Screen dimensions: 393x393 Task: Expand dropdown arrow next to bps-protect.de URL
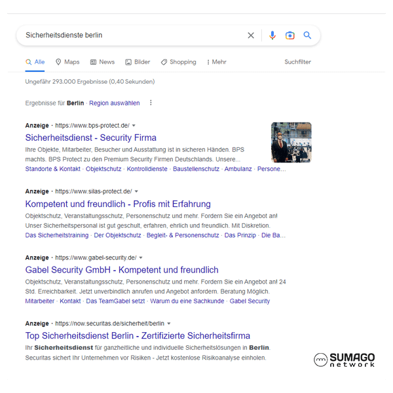pos(134,126)
